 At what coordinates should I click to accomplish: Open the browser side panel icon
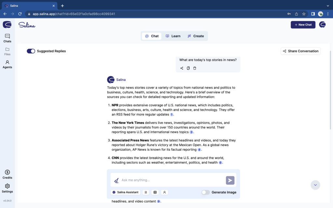coord(313,14)
